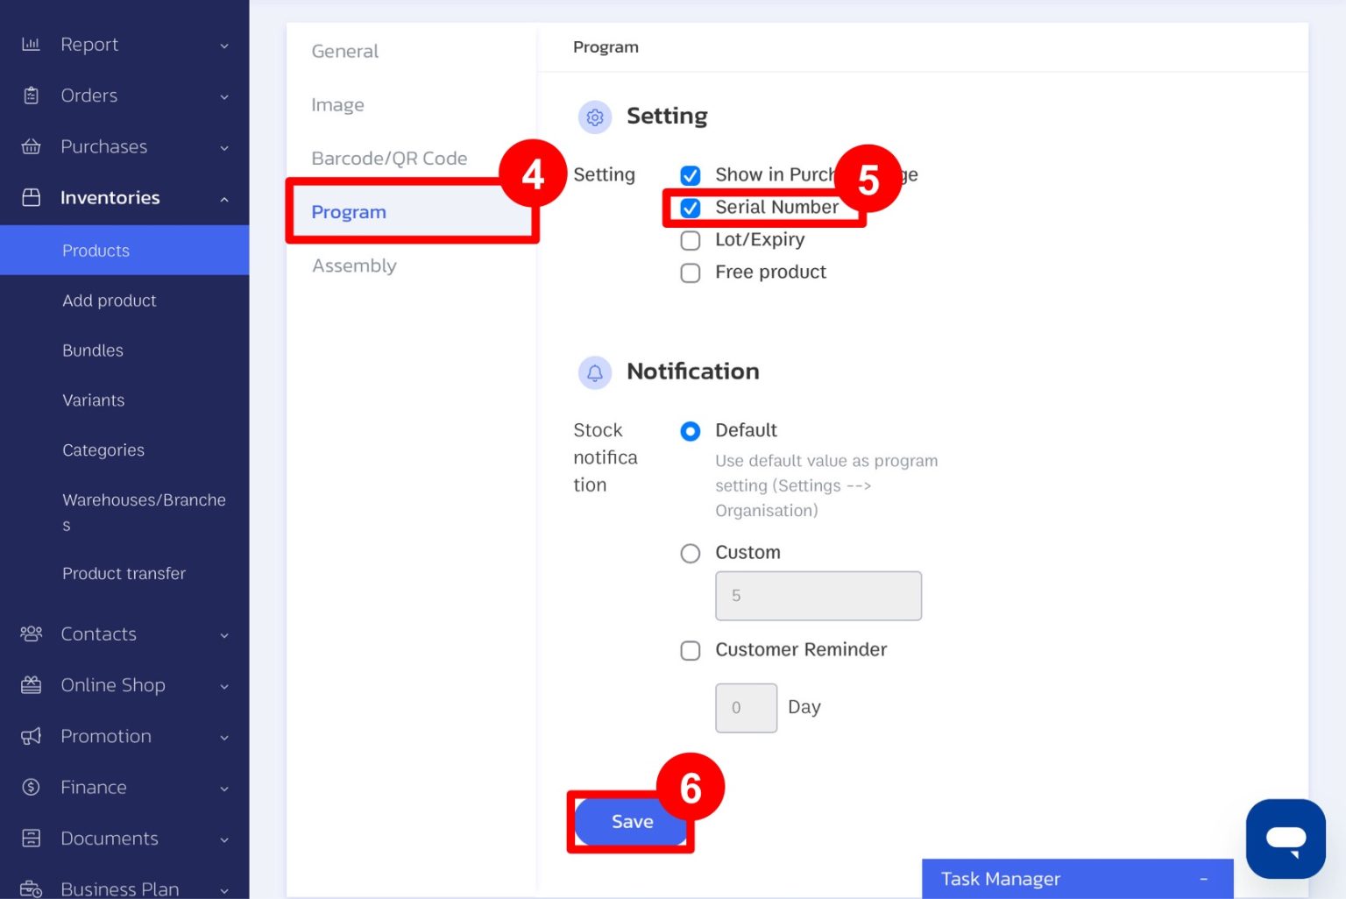Click the Finance dollar icon
Image resolution: width=1346 pixels, height=899 pixels.
point(32,787)
